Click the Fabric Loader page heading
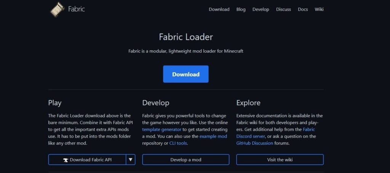390x173 pixels. 186,37
